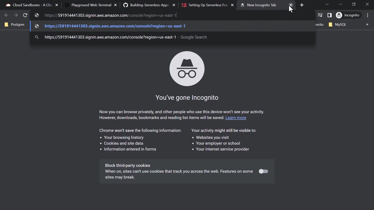Open the media controls icon in toolbar

pyautogui.click(x=320, y=15)
